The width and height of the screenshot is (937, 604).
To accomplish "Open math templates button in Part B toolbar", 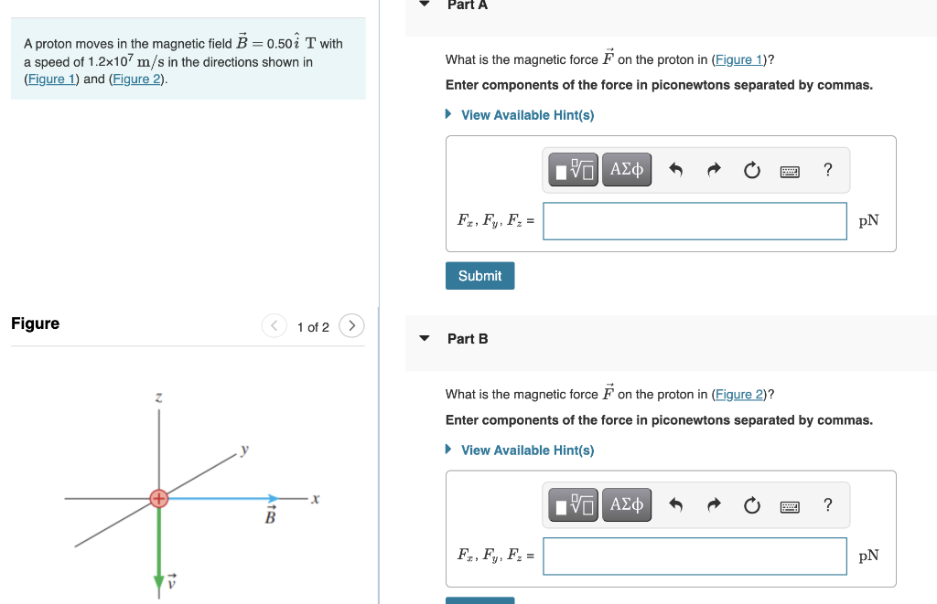I will [573, 505].
